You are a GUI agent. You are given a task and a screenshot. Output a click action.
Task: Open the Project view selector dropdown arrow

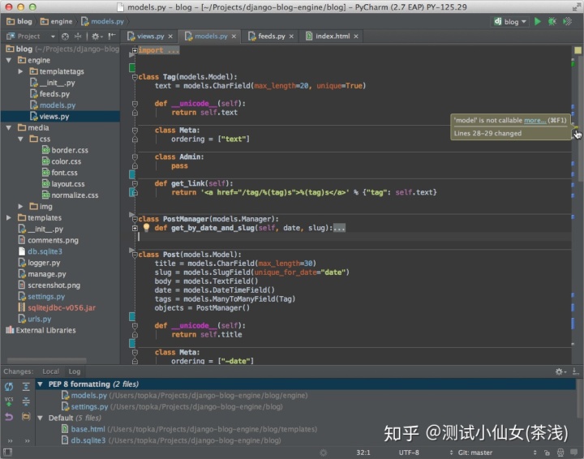(53, 36)
